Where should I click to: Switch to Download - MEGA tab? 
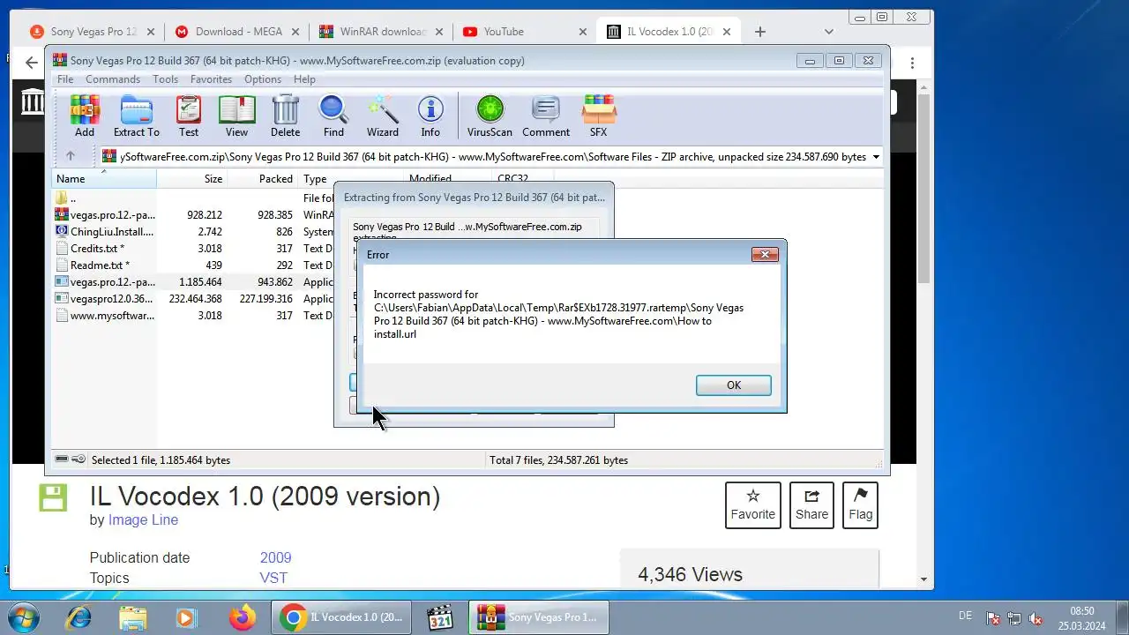click(x=238, y=32)
